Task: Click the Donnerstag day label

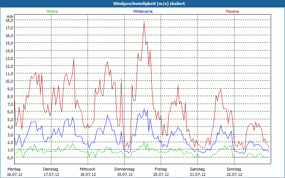Action: coord(124,169)
